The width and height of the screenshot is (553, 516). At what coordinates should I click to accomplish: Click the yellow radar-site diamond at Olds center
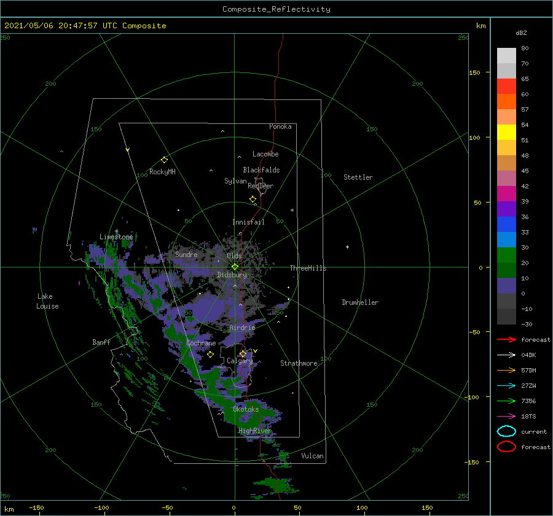235,267
